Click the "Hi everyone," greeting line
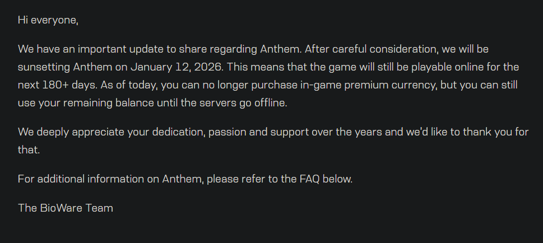The image size is (543, 243). (48, 20)
